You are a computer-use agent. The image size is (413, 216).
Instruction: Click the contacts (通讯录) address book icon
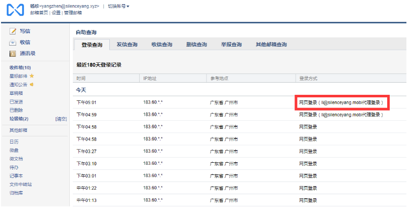tap(13, 53)
